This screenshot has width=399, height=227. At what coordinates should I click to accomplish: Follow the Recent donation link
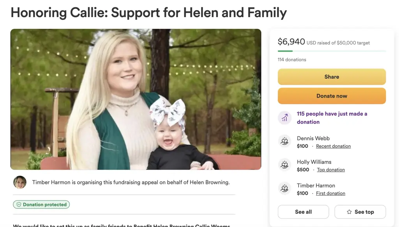tap(333, 146)
